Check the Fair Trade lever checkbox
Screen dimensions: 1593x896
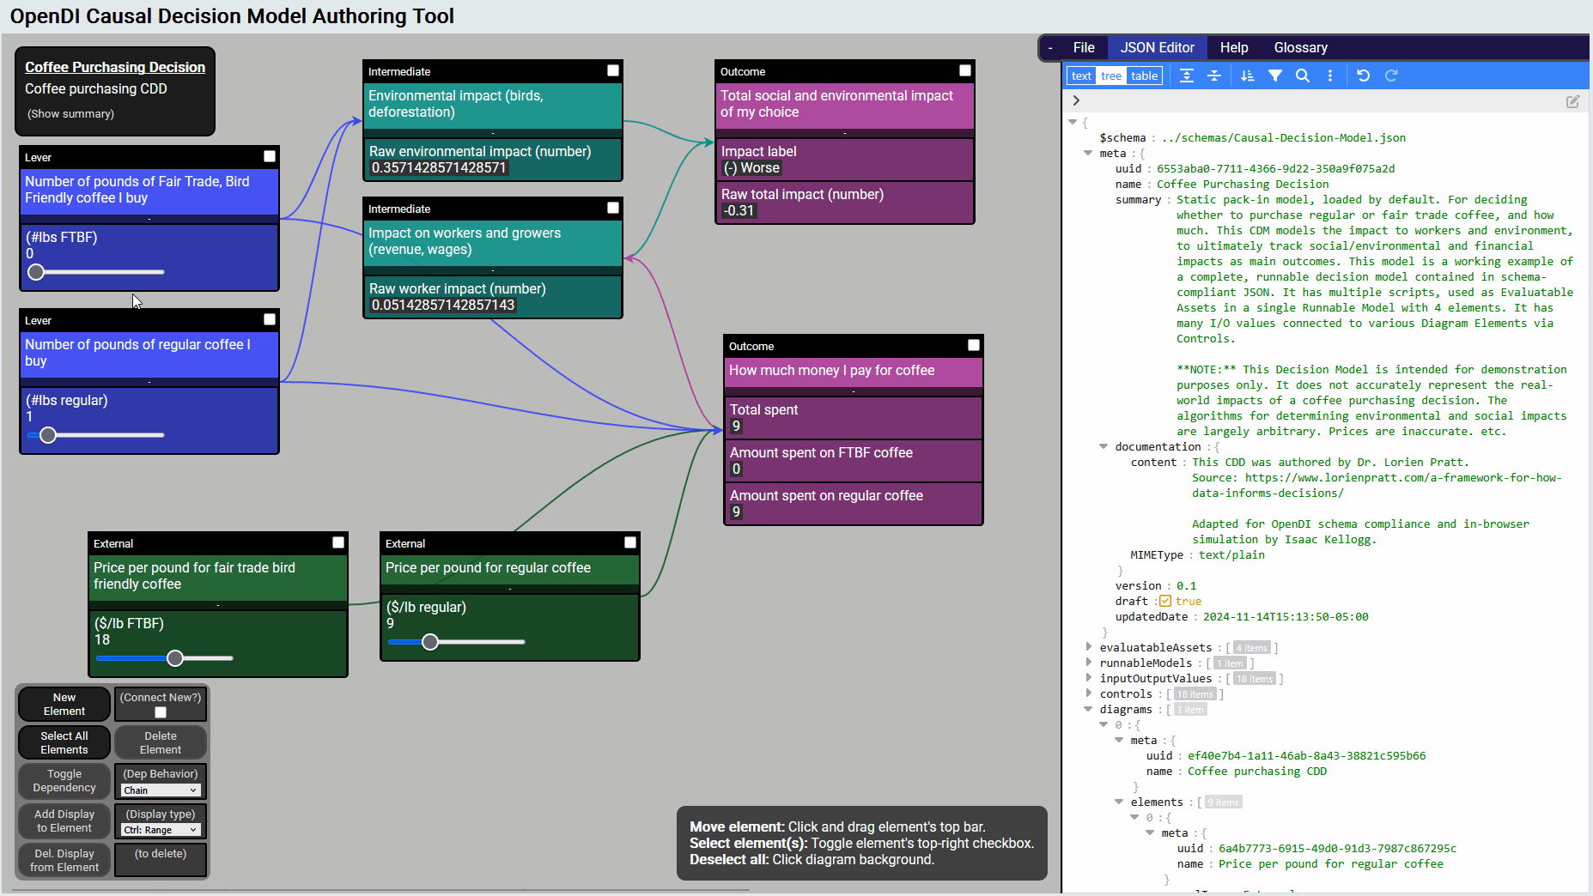point(270,156)
